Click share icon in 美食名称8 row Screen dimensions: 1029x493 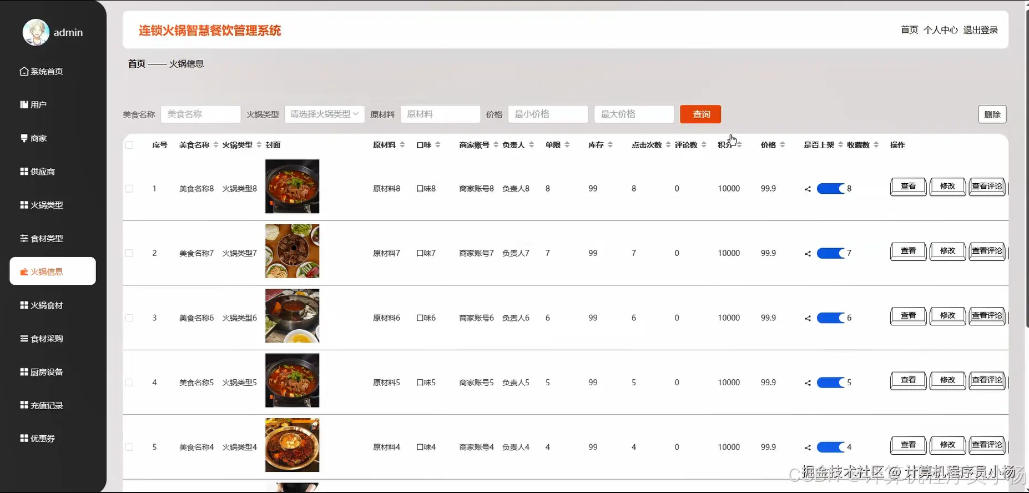808,189
